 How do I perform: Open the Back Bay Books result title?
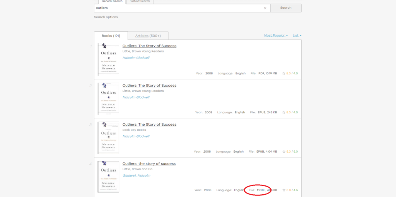pos(149,125)
